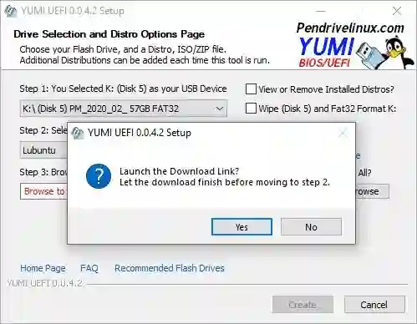
Task: Close the main YUMI Setup window
Action: [x=396, y=11]
